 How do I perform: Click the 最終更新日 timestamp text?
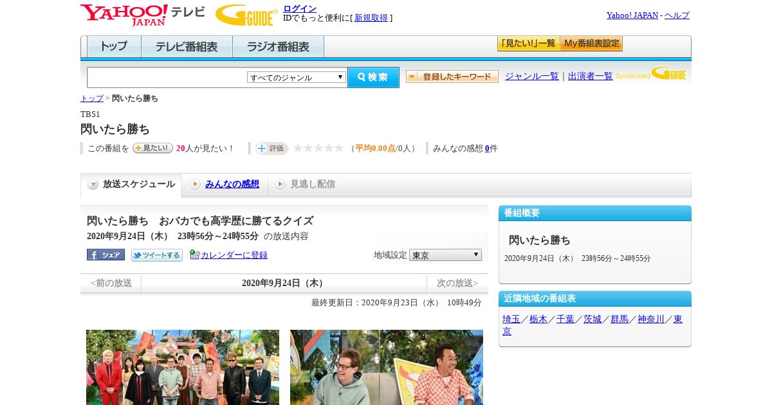[x=396, y=303]
